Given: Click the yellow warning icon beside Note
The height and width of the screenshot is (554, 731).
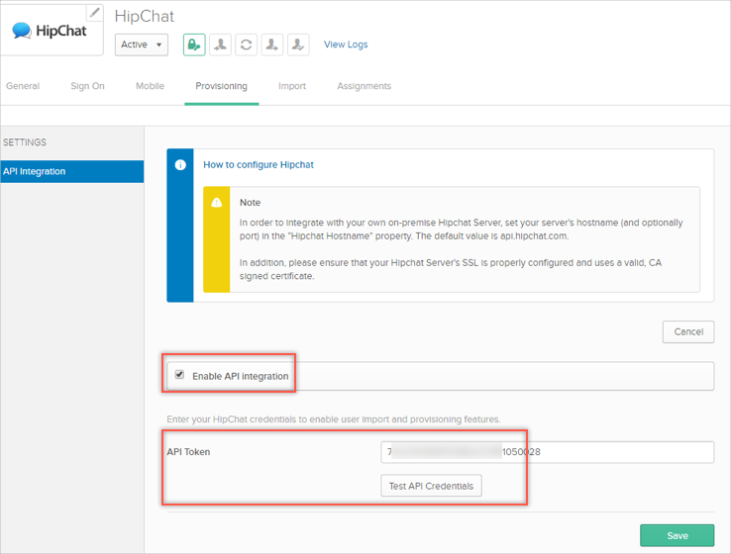Looking at the screenshot, I should (217, 203).
